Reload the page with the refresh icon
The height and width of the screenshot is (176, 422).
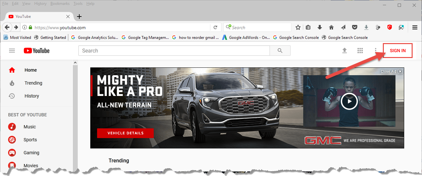tap(215, 28)
